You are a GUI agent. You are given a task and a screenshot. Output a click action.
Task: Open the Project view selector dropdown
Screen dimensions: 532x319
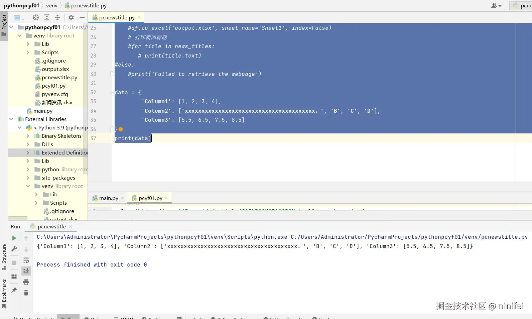19,17
